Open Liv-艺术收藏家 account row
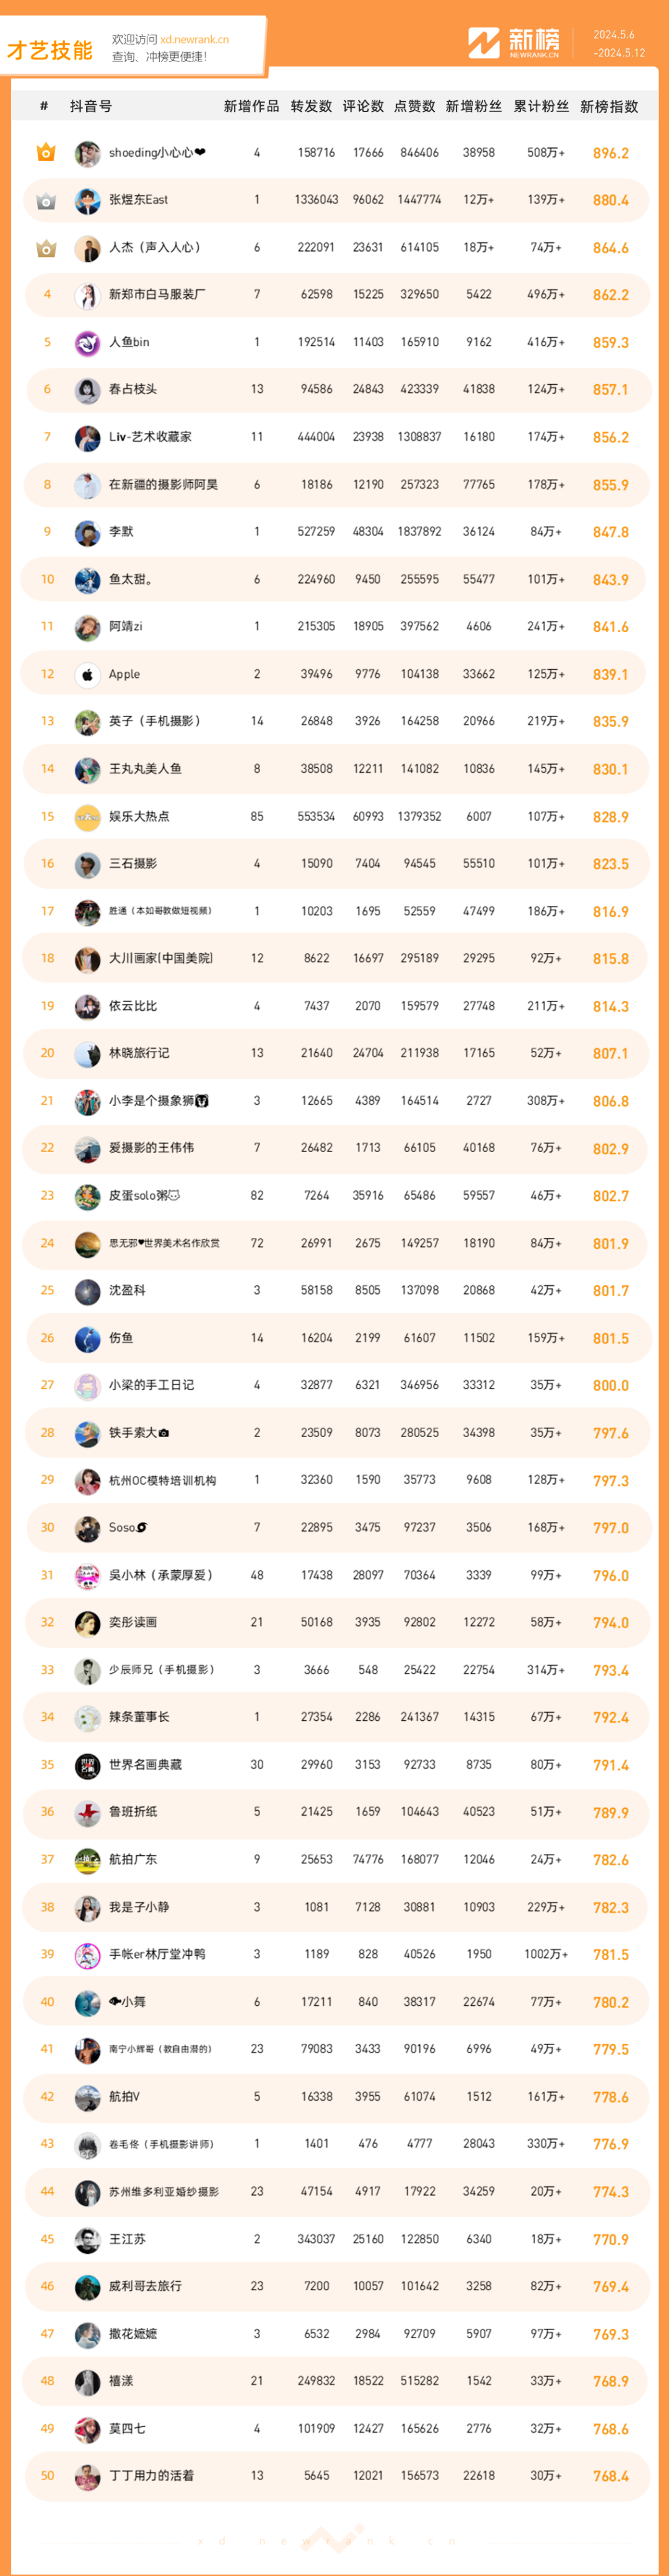The image size is (669, 2576). pyautogui.click(x=337, y=437)
